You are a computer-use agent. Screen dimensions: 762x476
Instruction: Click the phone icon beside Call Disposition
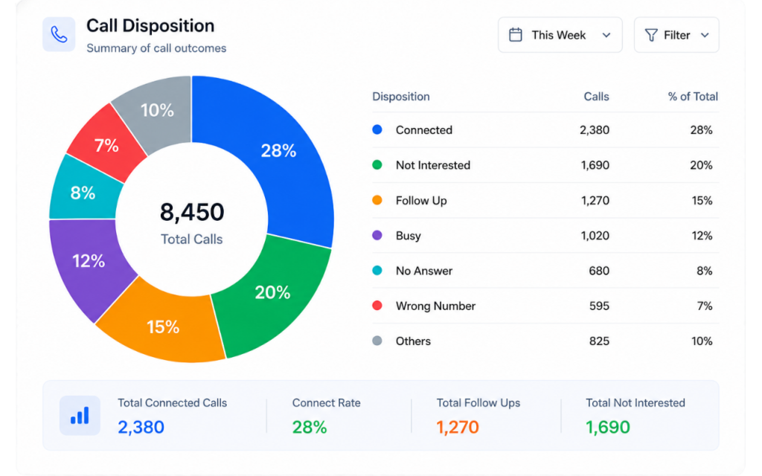[x=59, y=34]
